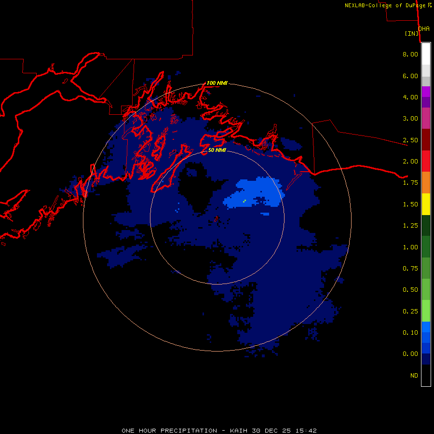The width and height of the screenshot is (434, 434).
Task: Click the 1.25 legend value
Action: [x=410, y=226]
